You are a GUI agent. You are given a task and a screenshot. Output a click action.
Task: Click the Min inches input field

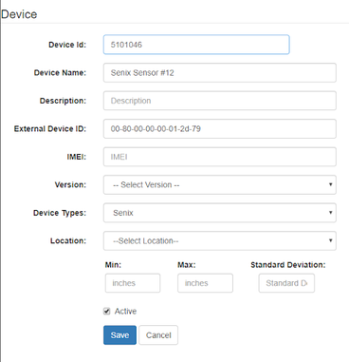click(x=133, y=283)
